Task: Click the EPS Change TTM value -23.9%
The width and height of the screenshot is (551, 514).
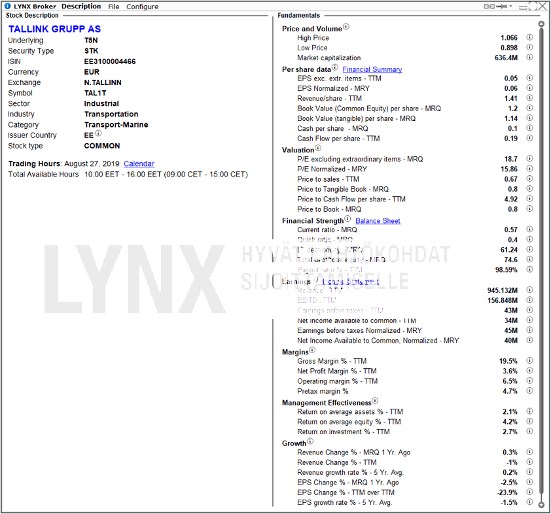Action: 507,492
